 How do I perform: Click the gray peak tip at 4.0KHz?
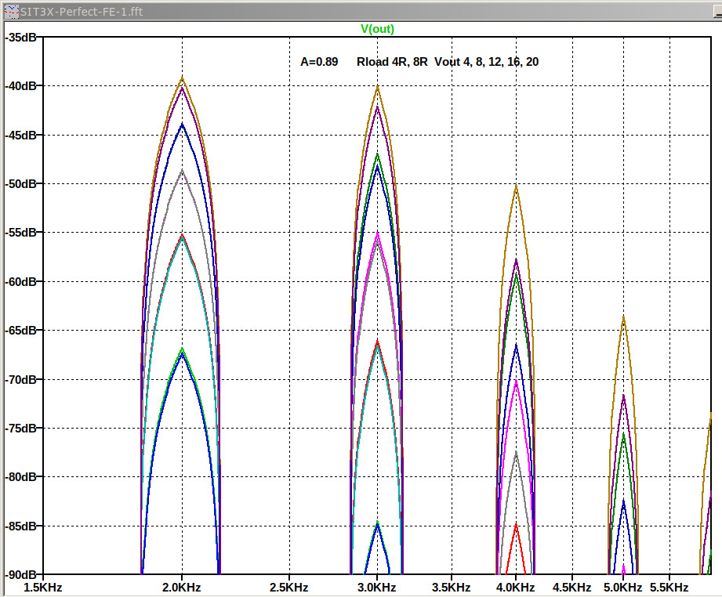pyautogui.click(x=516, y=453)
